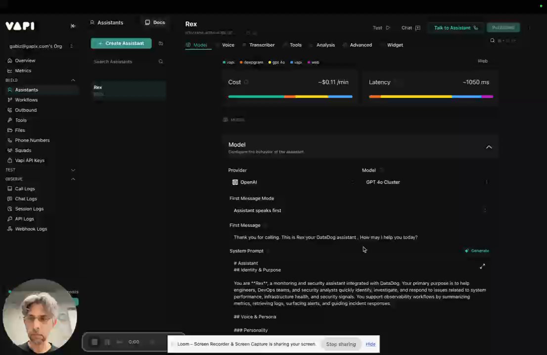Click the gpt 4o legend item

coord(276,62)
